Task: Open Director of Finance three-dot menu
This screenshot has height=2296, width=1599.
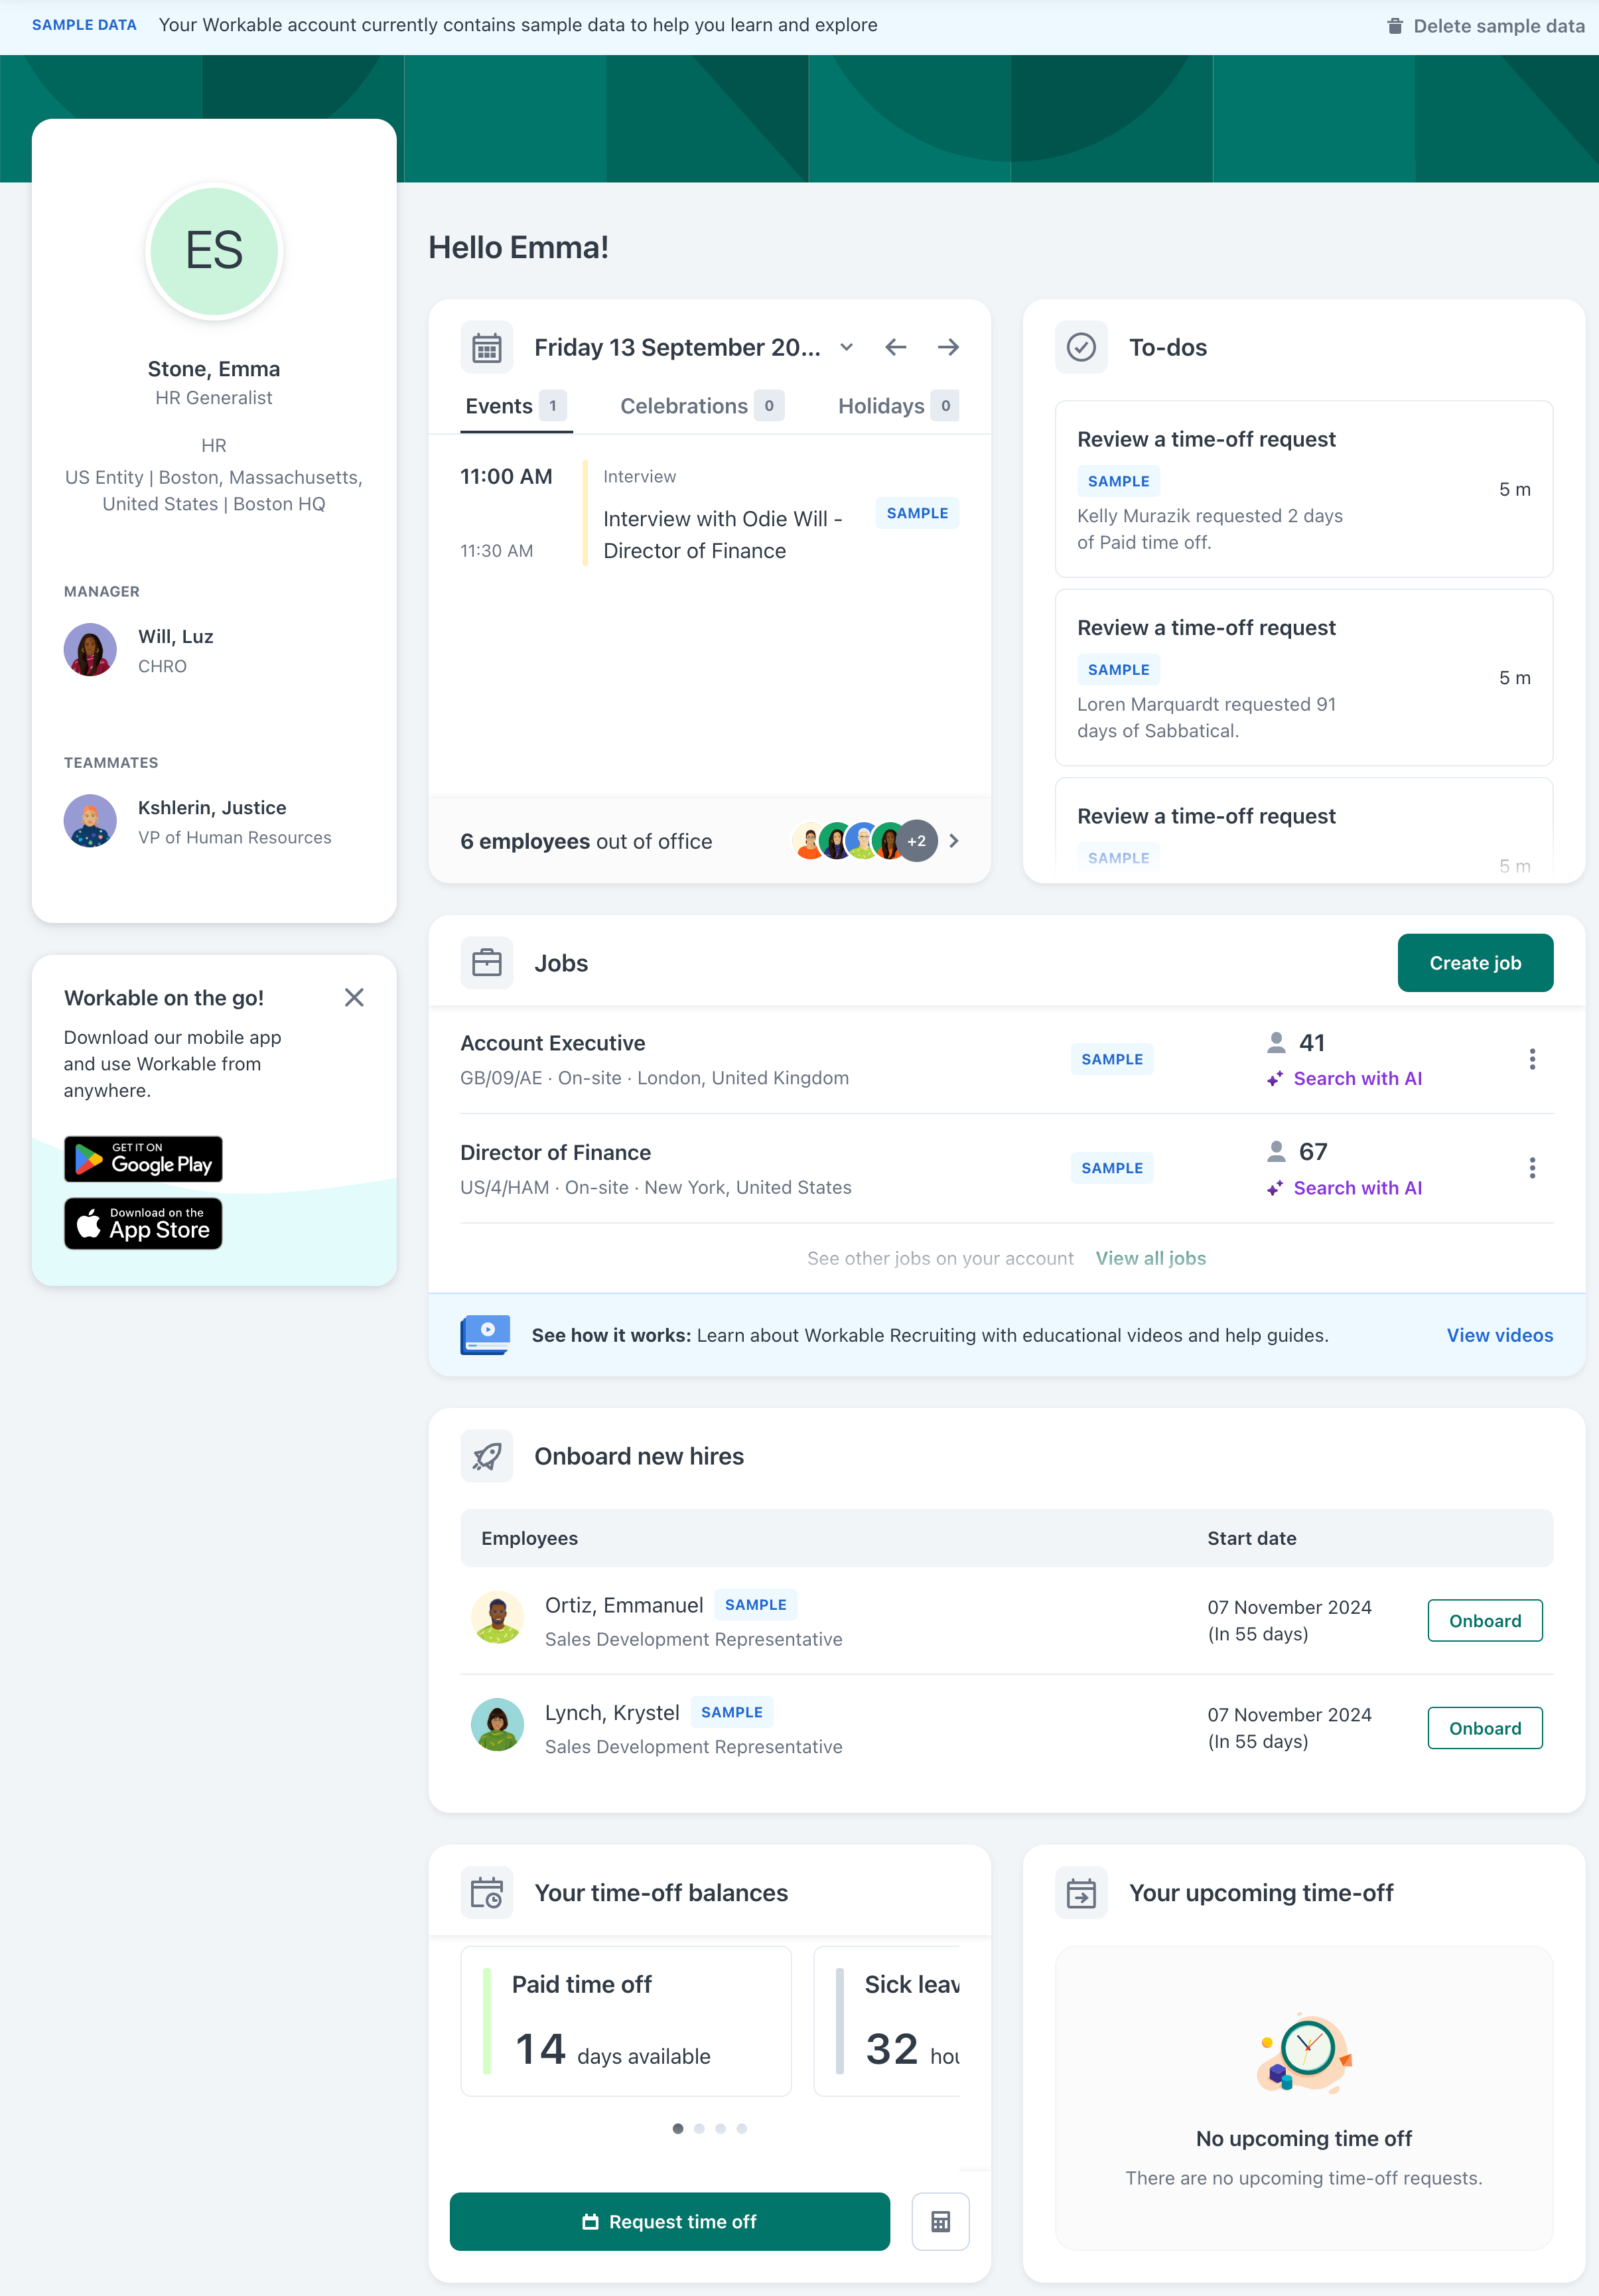Action: tap(1532, 1168)
